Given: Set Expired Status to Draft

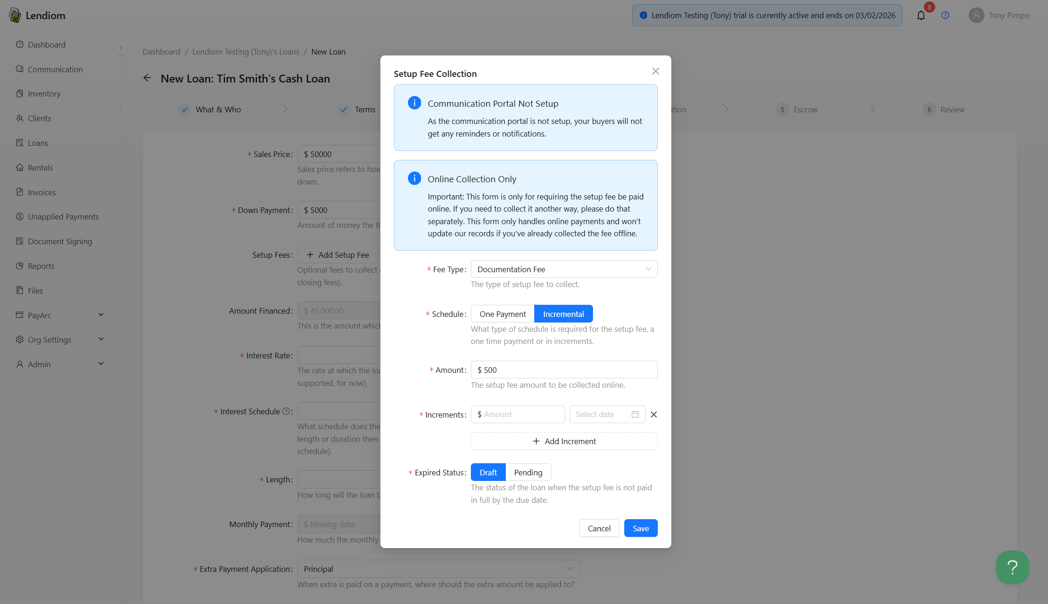Looking at the screenshot, I should pos(488,473).
